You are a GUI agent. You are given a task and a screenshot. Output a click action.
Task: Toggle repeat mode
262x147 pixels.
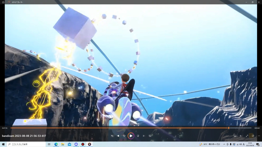point(150,136)
